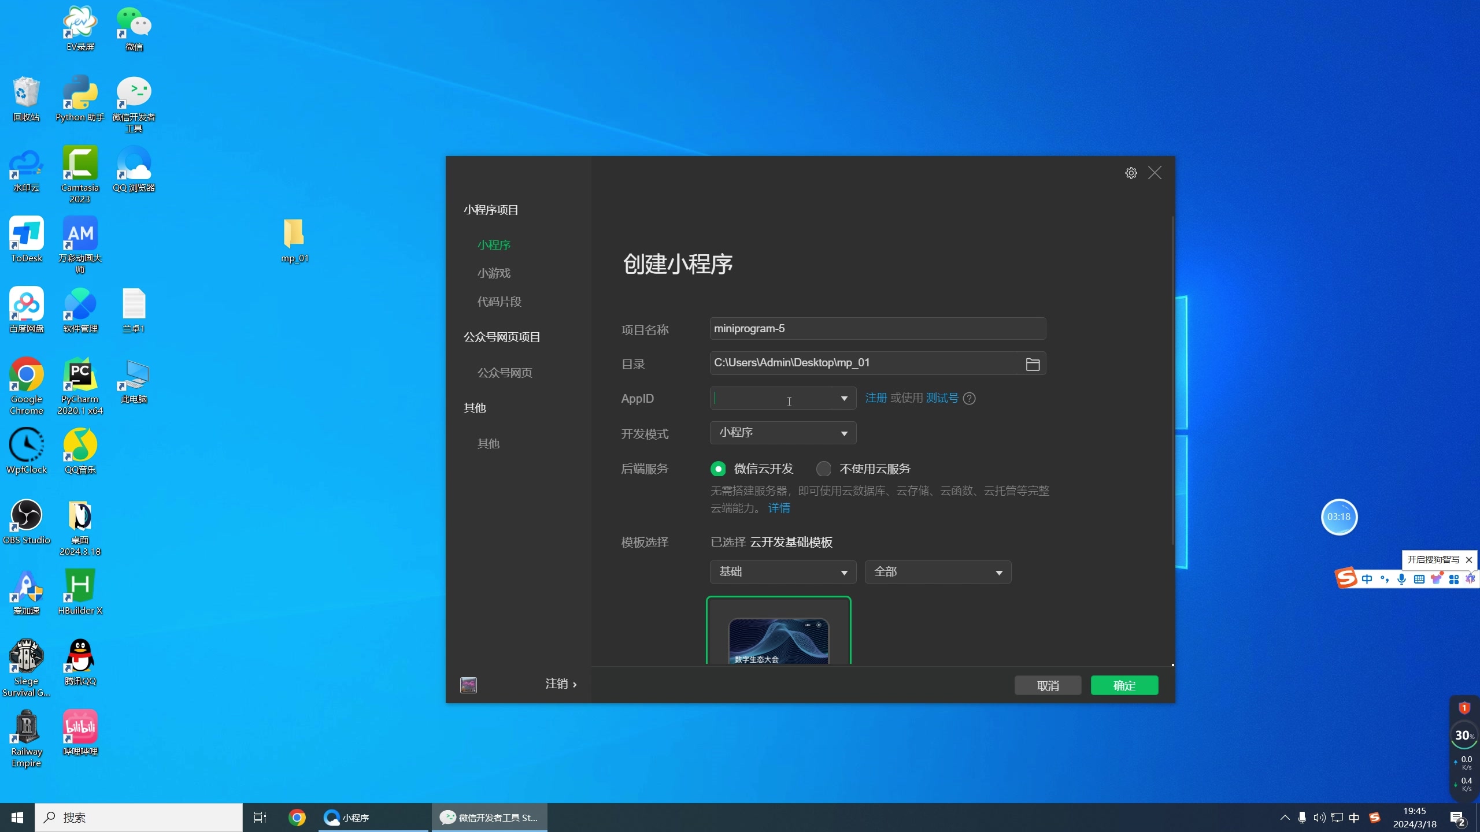Screen dimensions: 1480x832
Task: Click the user avatar in sidebar bottom
Action: pos(468,685)
